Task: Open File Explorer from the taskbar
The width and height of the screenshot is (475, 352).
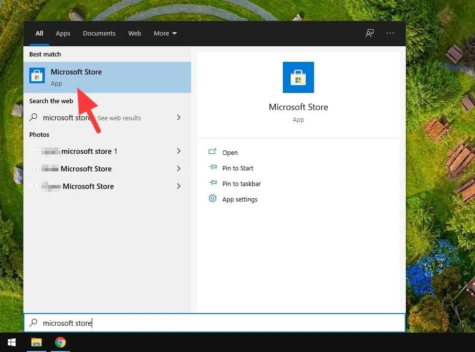Action: [37, 342]
